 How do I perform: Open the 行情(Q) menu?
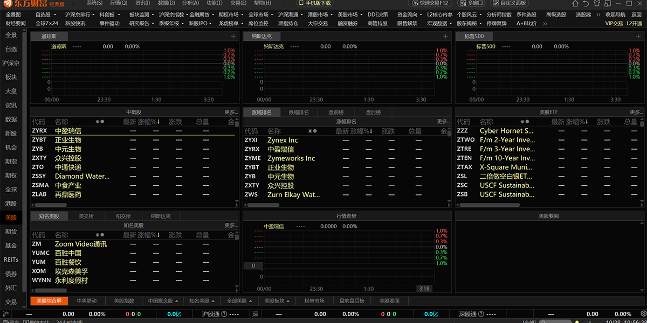tap(119, 3)
